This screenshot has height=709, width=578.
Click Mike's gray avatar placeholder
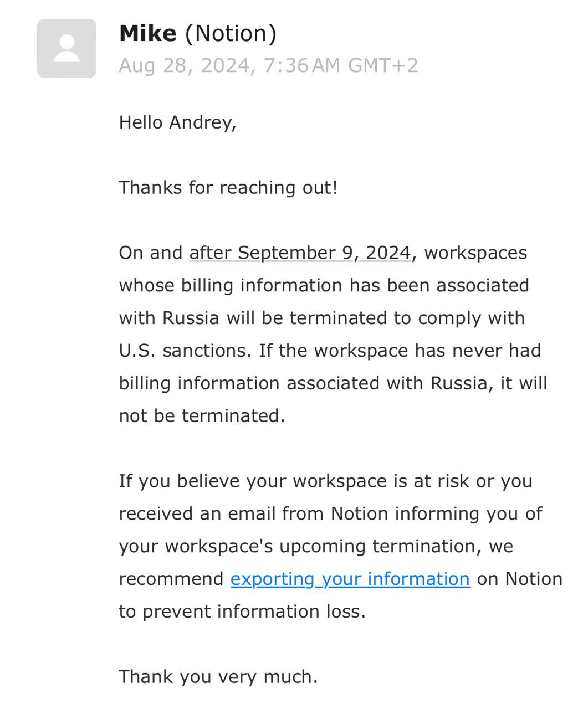(67, 49)
